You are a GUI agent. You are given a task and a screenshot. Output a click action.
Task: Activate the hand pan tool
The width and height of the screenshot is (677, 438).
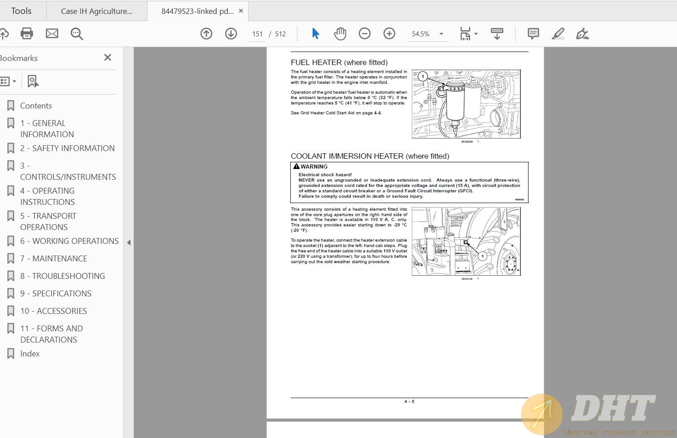coord(340,34)
